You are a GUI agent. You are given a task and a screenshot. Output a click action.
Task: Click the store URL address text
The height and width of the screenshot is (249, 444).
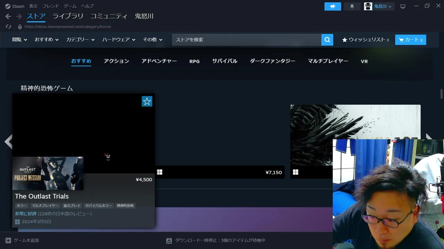[68, 27]
